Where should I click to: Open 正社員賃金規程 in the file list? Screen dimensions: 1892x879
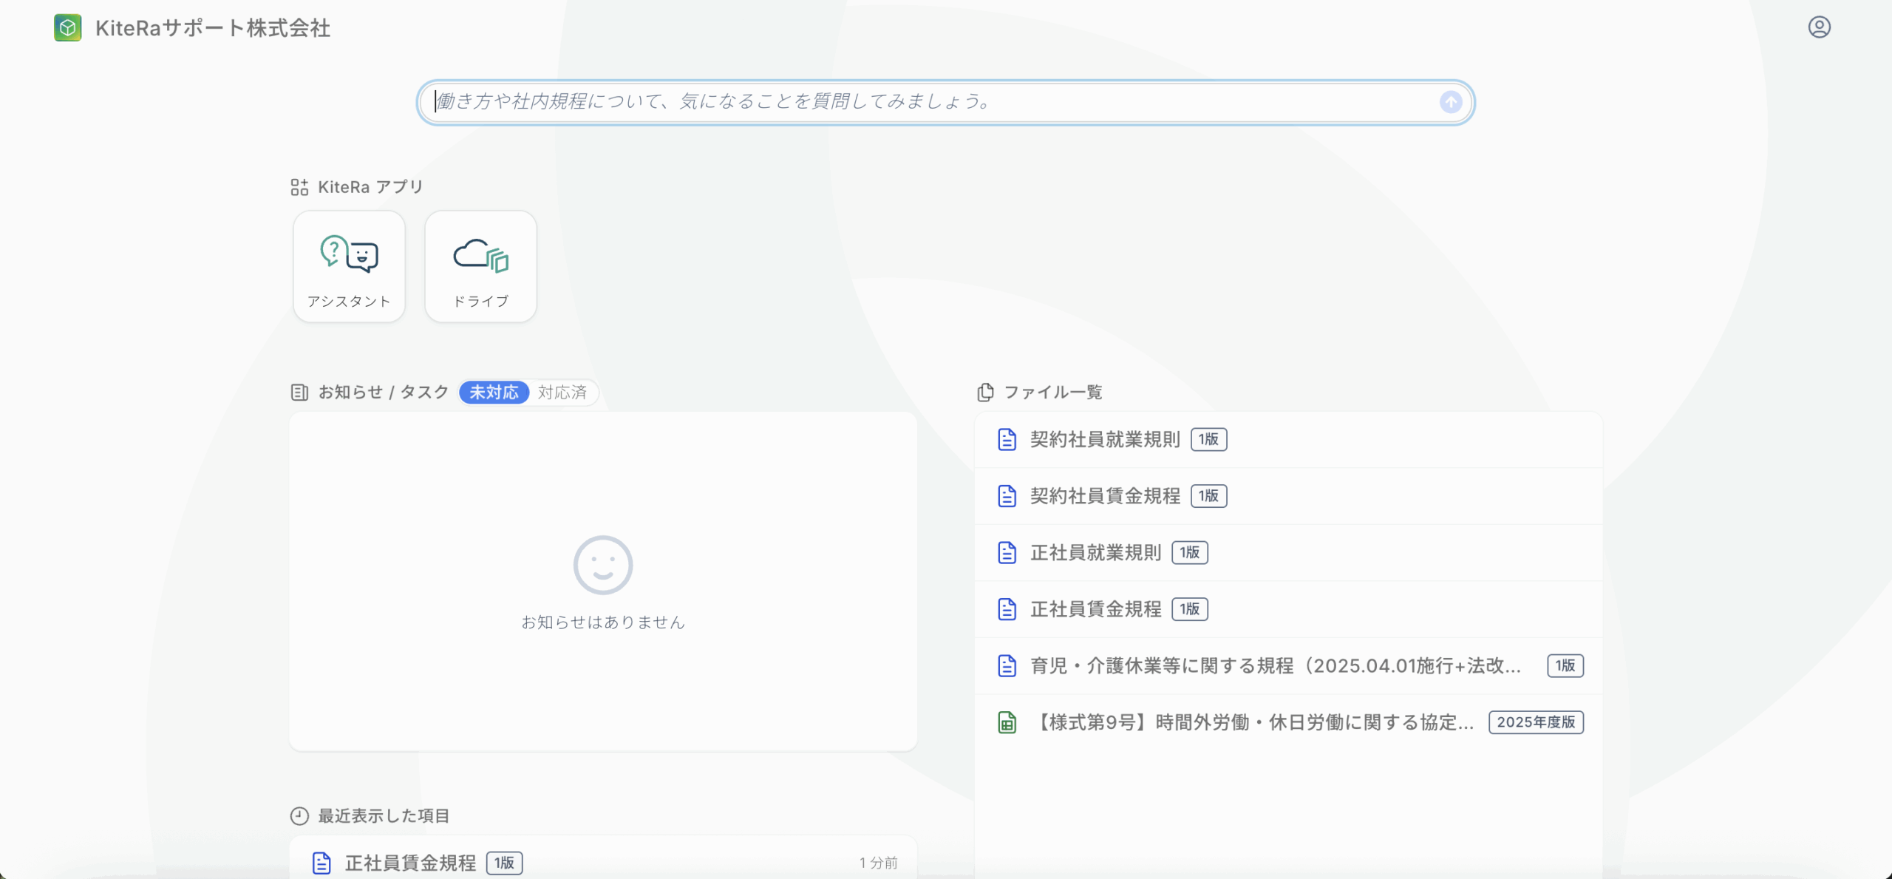click(1095, 609)
